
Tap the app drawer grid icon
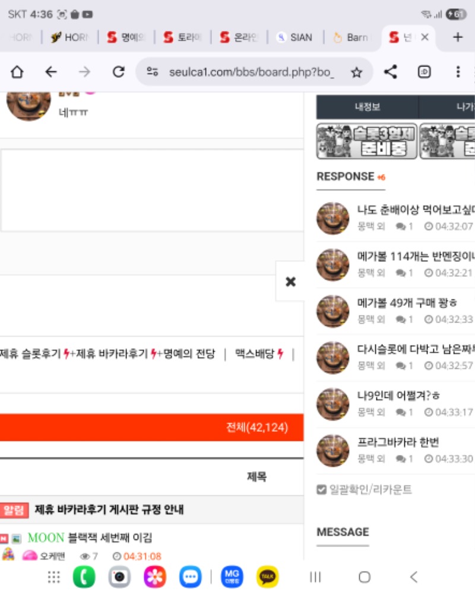tap(53, 576)
